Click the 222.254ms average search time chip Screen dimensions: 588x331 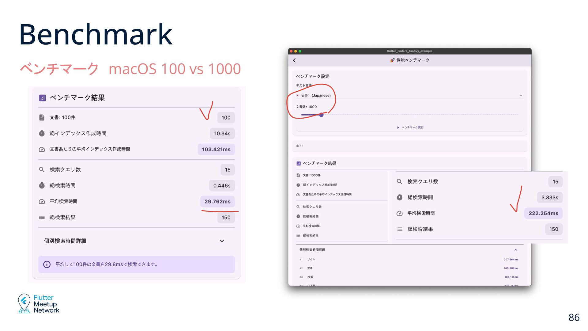[x=543, y=214]
